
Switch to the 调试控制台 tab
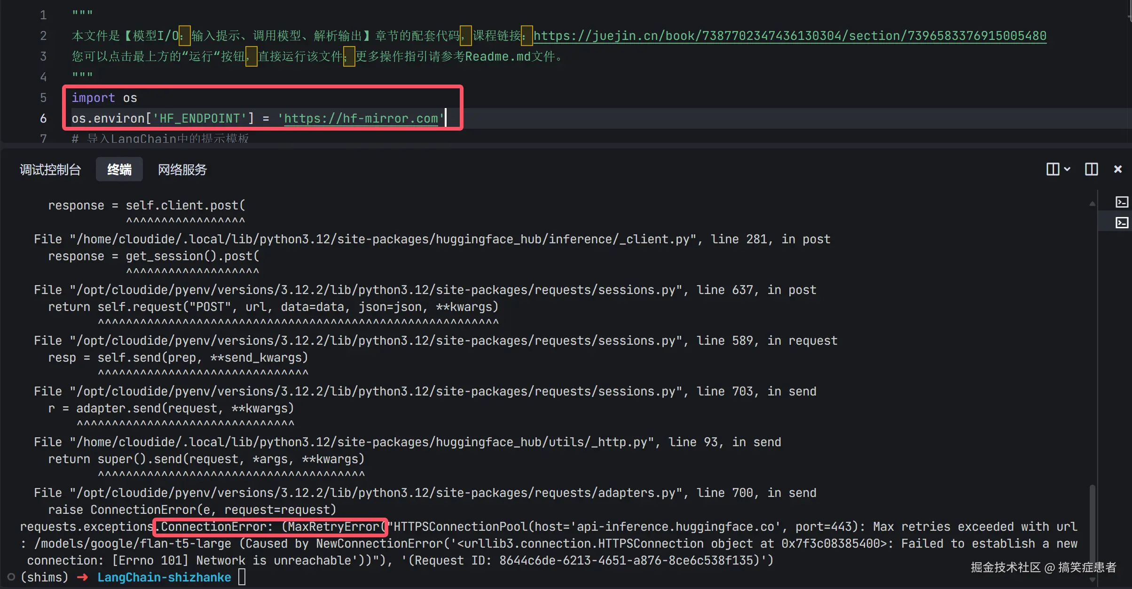click(50, 170)
